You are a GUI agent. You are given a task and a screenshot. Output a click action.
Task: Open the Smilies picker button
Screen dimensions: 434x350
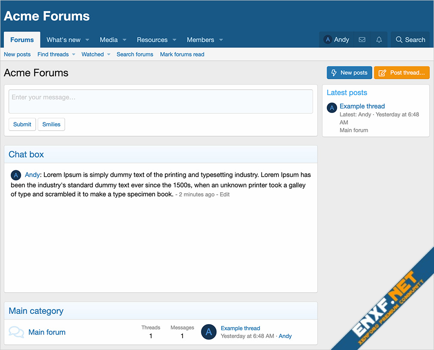(51, 124)
